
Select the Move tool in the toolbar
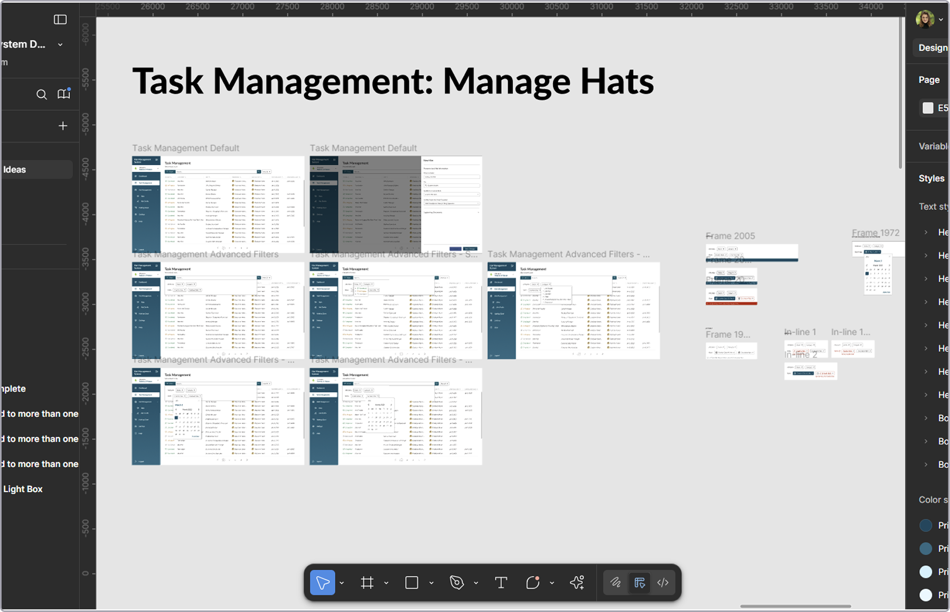(x=322, y=583)
